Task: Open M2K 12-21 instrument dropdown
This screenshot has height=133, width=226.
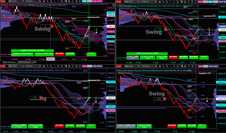Action: pyautogui.click(x=16, y=1)
